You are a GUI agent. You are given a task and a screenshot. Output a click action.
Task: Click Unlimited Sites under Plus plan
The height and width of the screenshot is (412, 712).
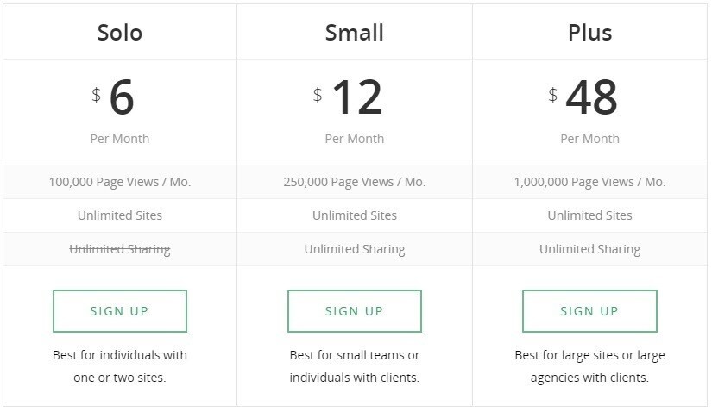(x=589, y=215)
